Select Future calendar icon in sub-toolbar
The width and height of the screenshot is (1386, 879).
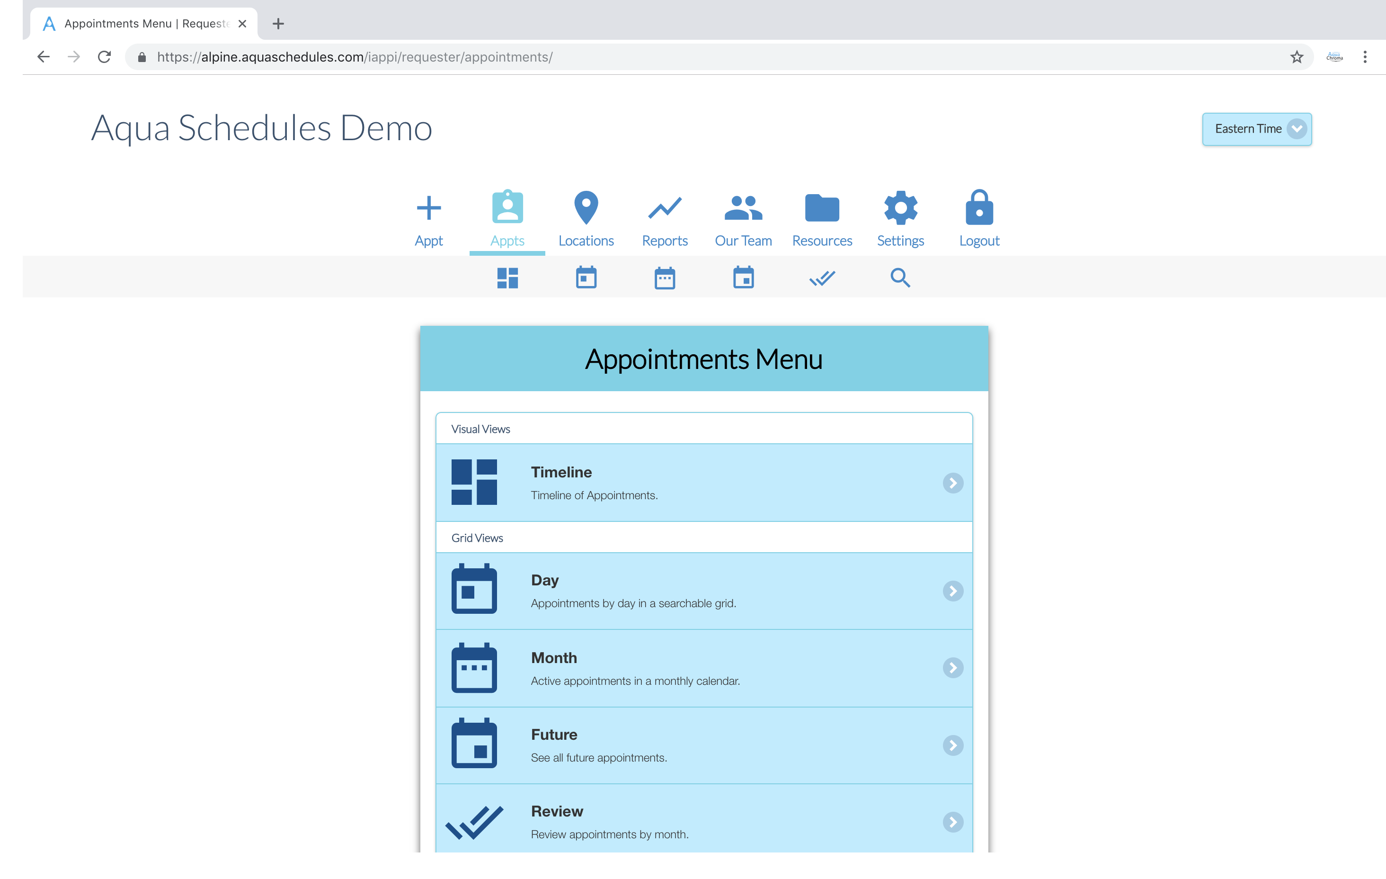click(743, 278)
